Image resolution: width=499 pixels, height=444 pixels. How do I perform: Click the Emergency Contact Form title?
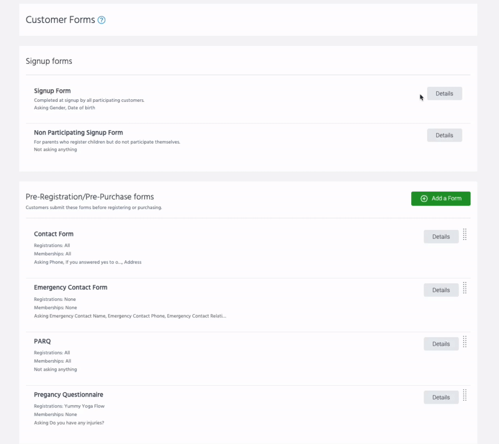click(x=70, y=287)
